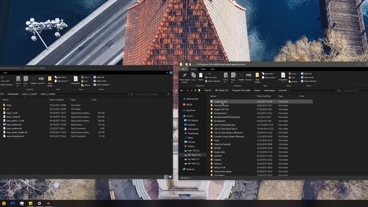
Task: Refresh the common window address bar
Action: [339, 90]
